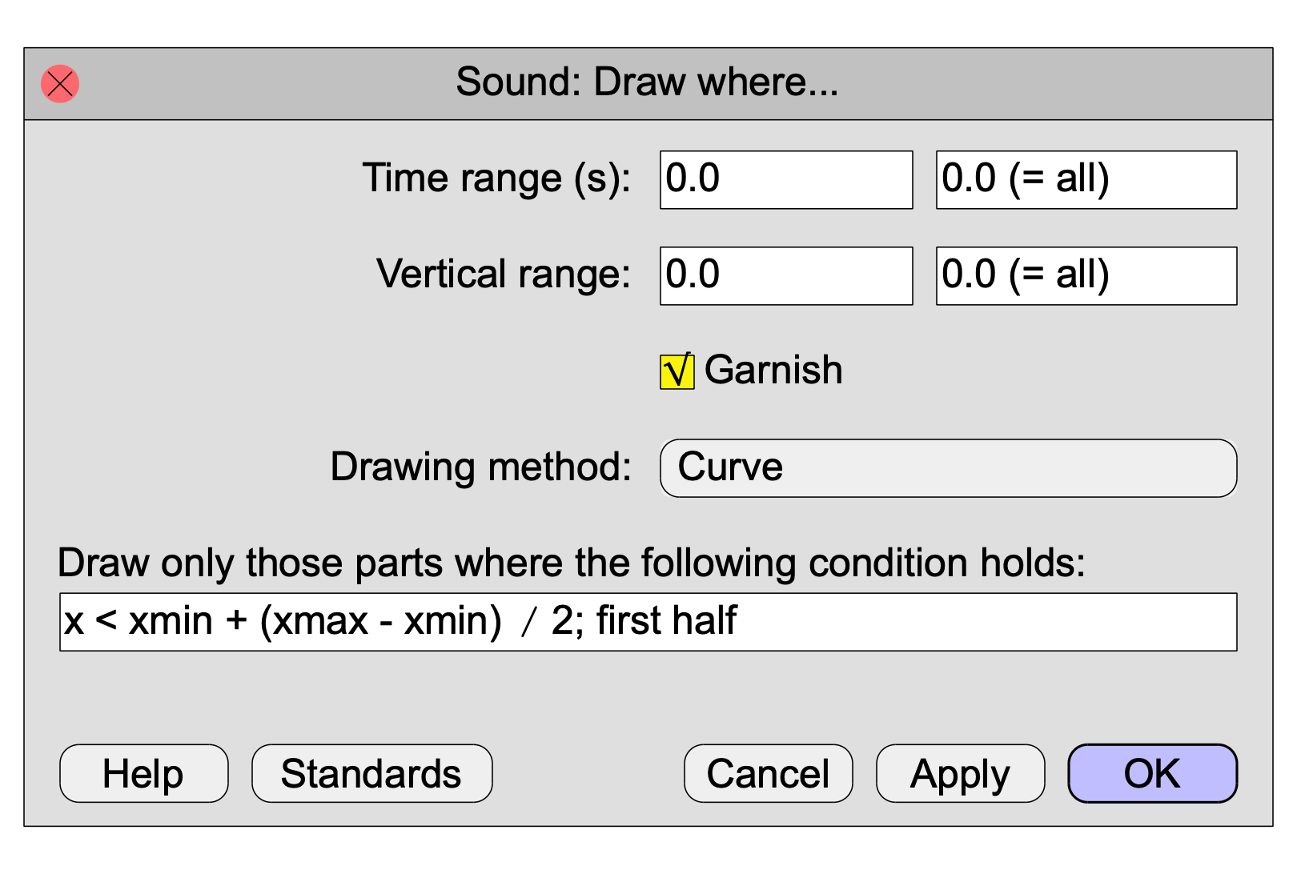This screenshot has width=1297, height=874.
Task: Click the 'Time range (s):' label
Action: (496, 178)
